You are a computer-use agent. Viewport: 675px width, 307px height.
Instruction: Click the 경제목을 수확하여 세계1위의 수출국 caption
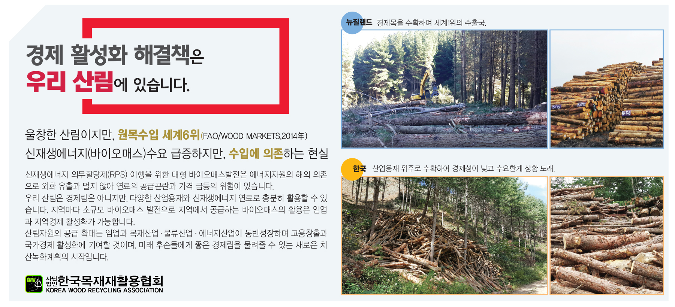coord(431,23)
